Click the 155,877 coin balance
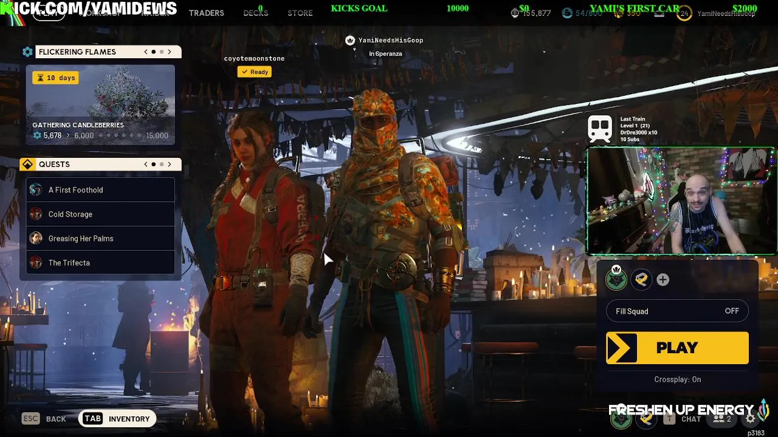This screenshot has height=437, width=778. pyautogui.click(x=531, y=13)
